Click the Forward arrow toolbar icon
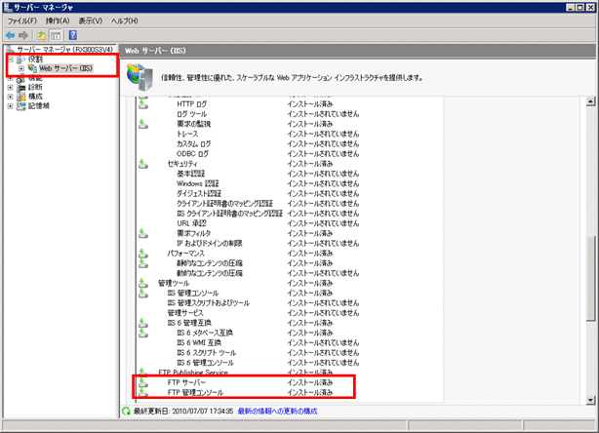The height and width of the screenshot is (433, 599). [x=23, y=35]
